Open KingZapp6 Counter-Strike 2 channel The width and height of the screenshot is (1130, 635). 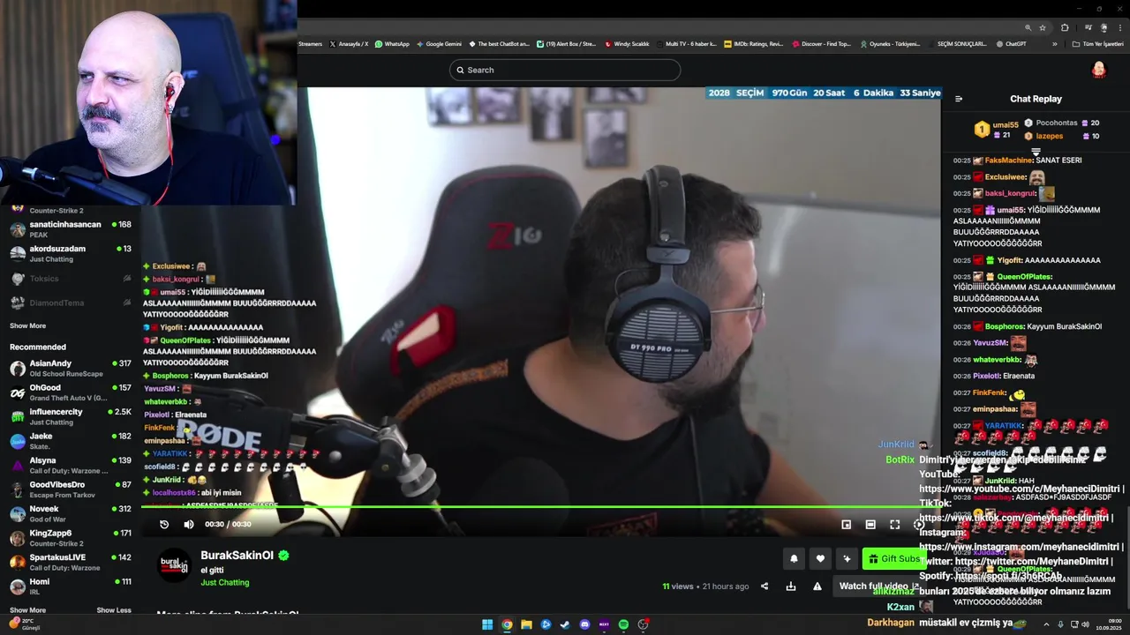[x=71, y=538]
